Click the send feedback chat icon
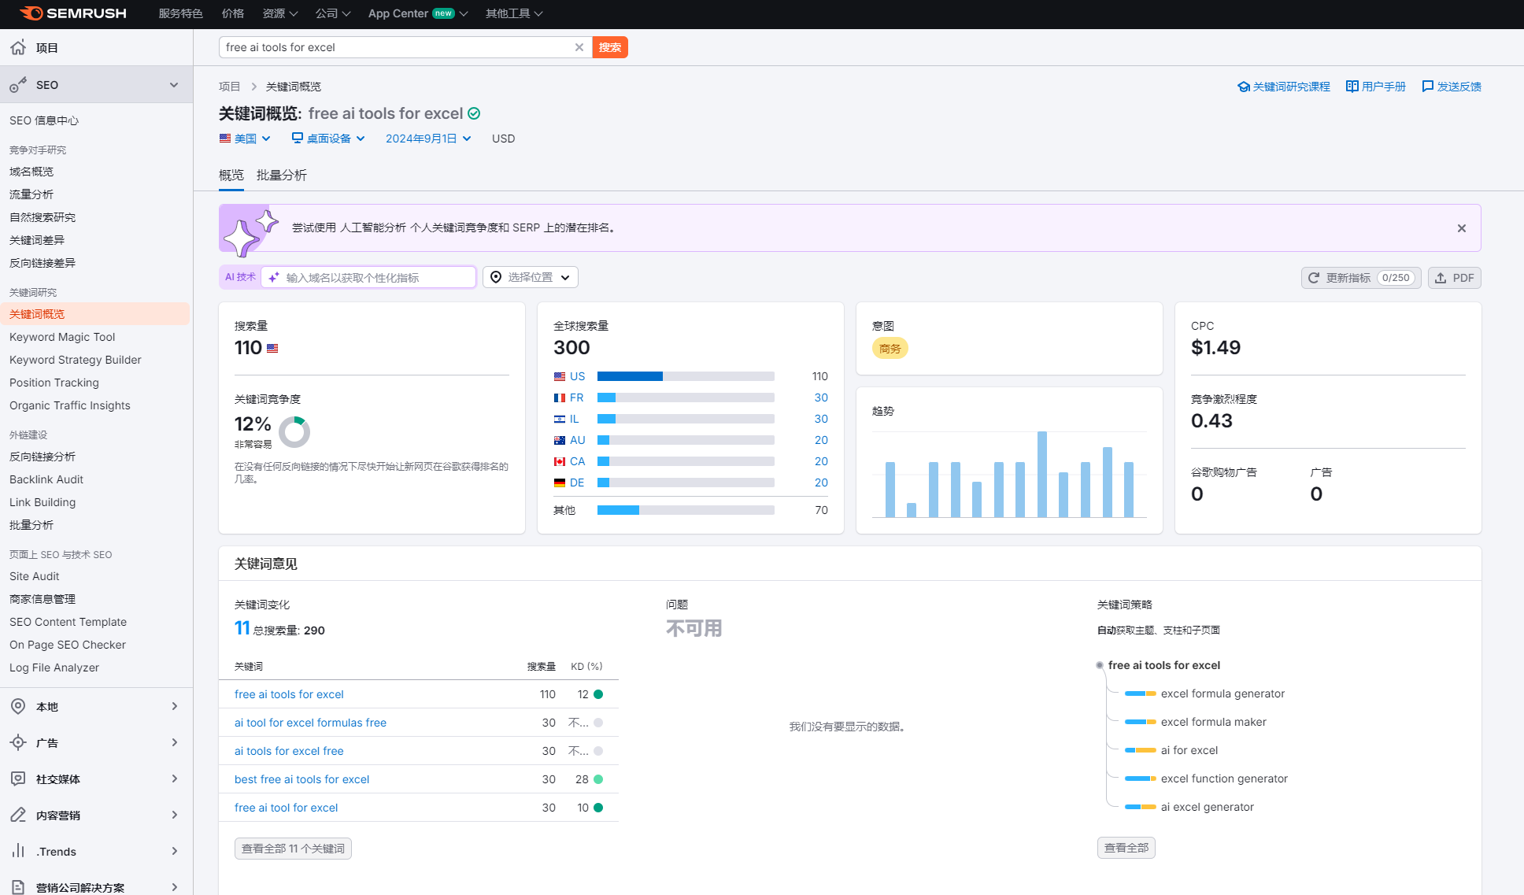 pyautogui.click(x=1428, y=87)
